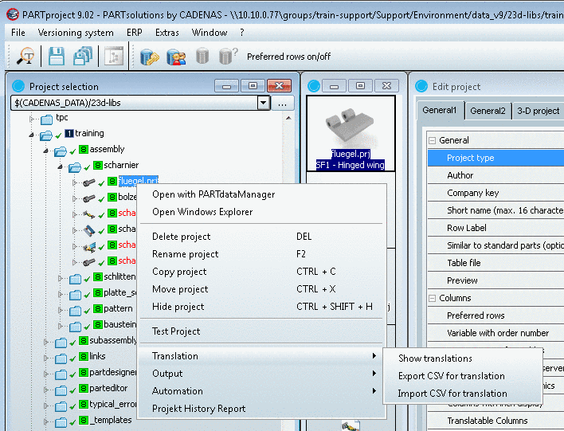Click the database with users toolbar icon
This screenshot has height=431, width=564.
coord(176,57)
